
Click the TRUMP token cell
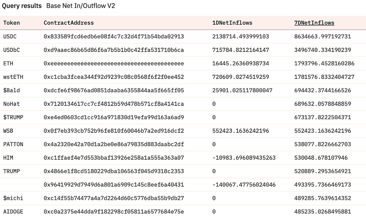[12, 171]
